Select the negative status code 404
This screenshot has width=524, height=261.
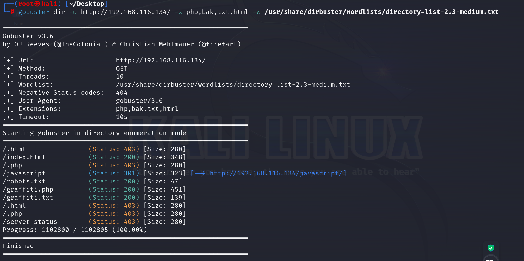point(122,93)
